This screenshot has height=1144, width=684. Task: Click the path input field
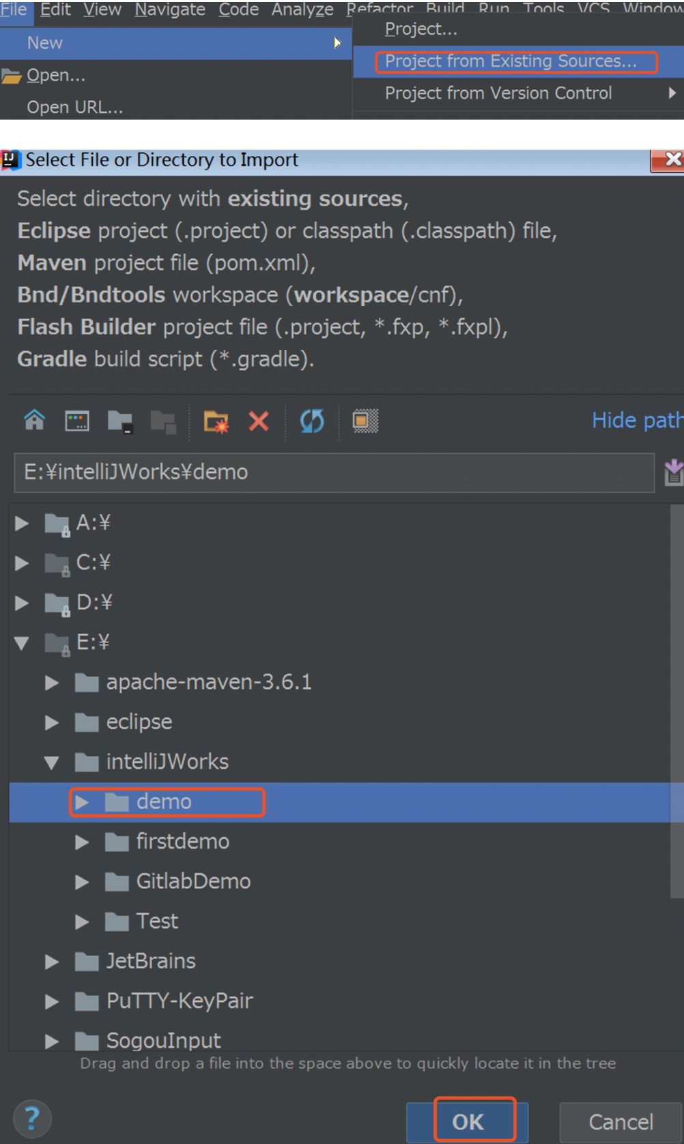pyautogui.click(x=334, y=472)
